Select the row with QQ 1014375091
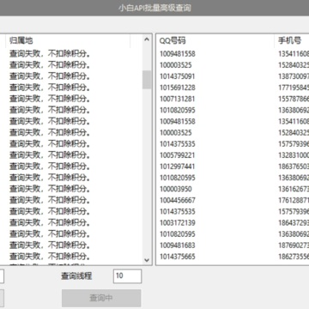The width and height of the screenshot is (309, 309). 233,76
